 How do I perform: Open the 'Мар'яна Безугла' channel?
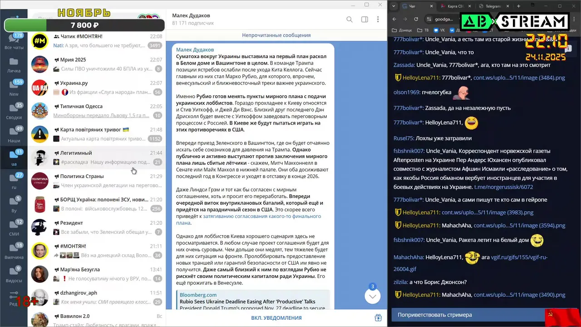click(97, 274)
